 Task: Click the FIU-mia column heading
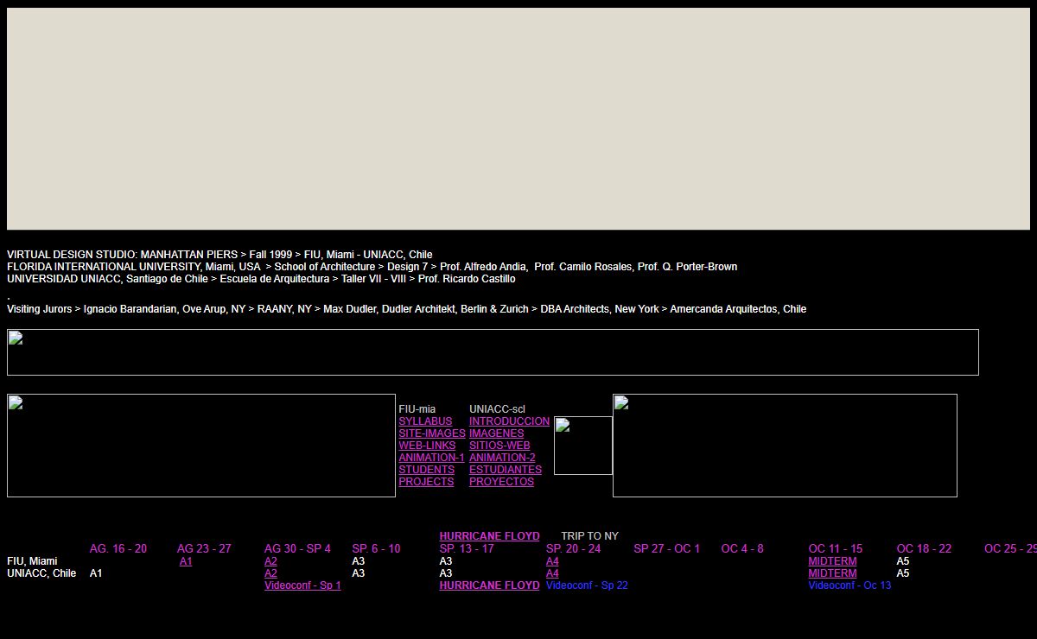[417, 409]
